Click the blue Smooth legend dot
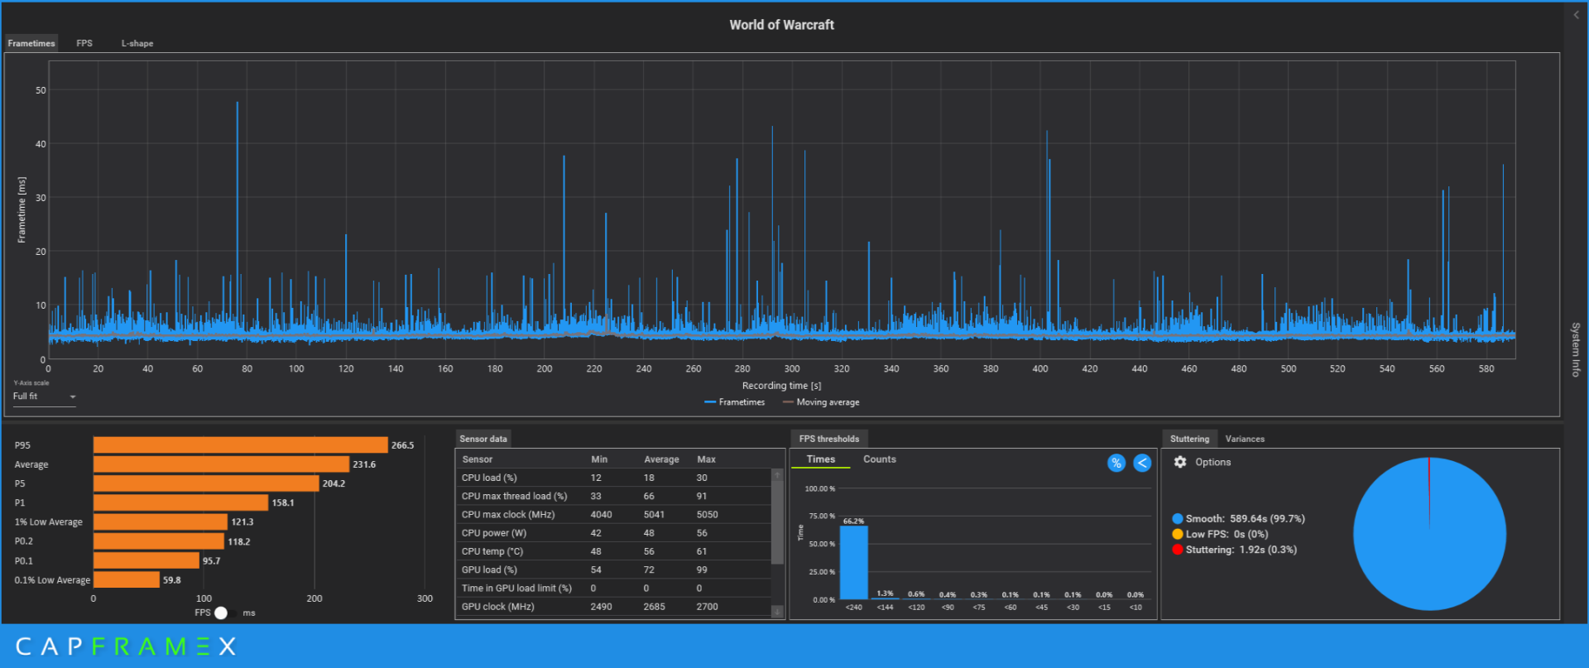This screenshot has height=668, width=1589. [x=1177, y=519]
